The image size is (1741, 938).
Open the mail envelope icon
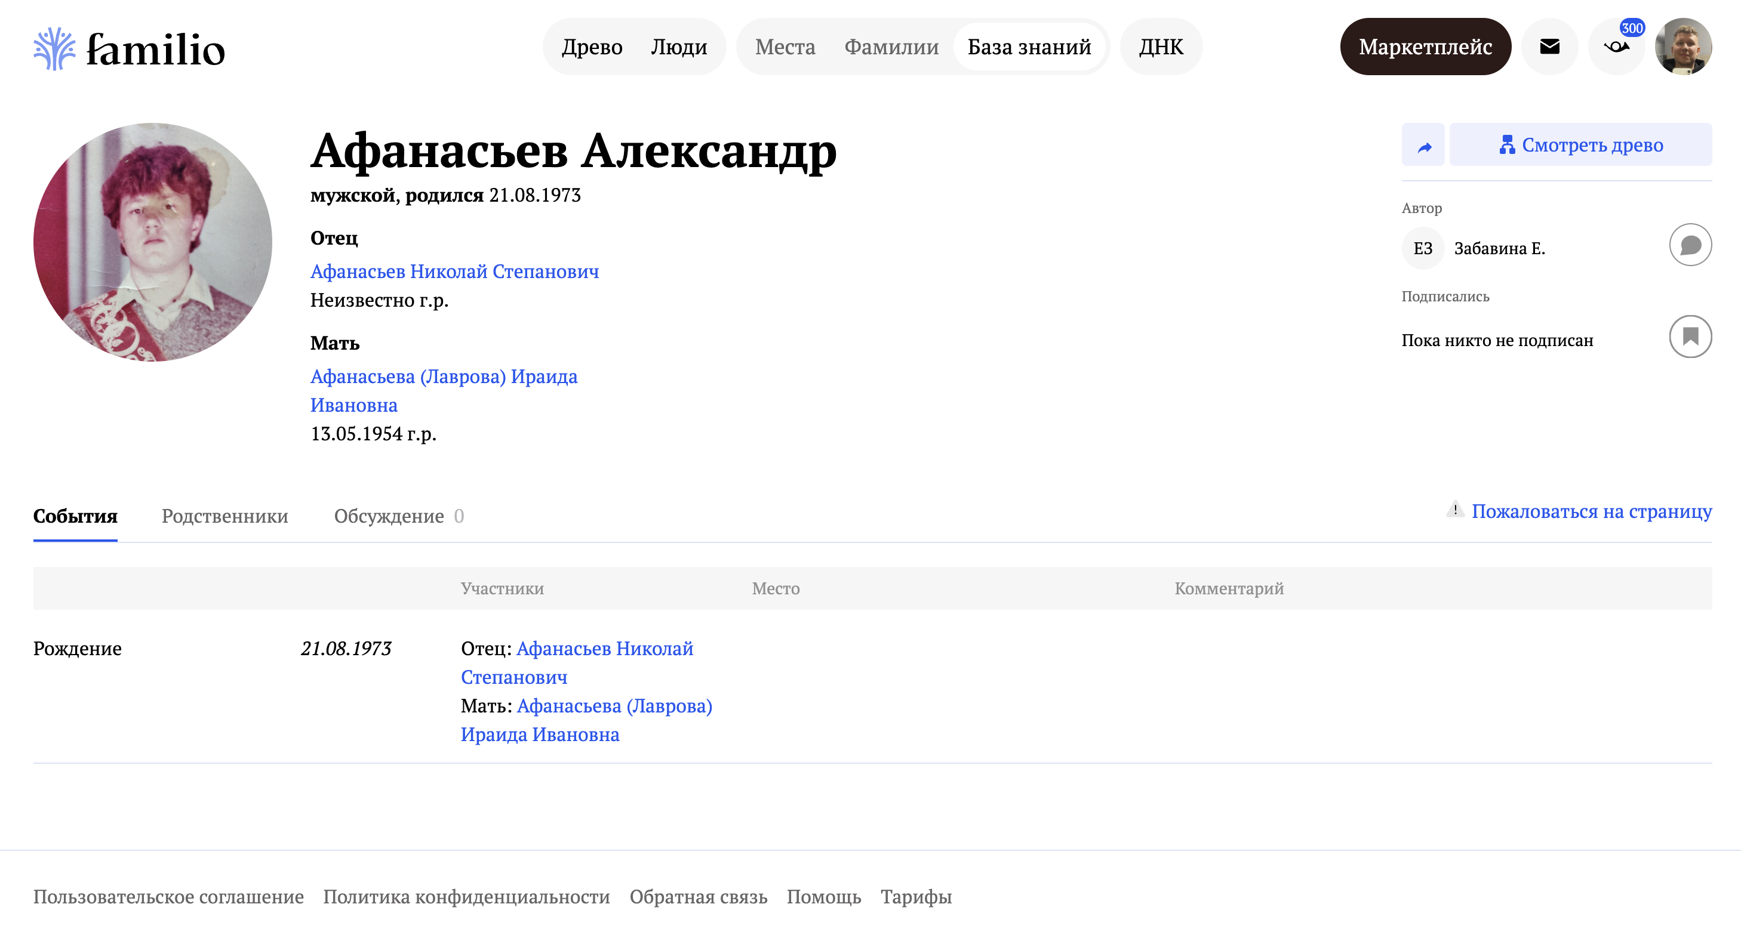[1549, 47]
